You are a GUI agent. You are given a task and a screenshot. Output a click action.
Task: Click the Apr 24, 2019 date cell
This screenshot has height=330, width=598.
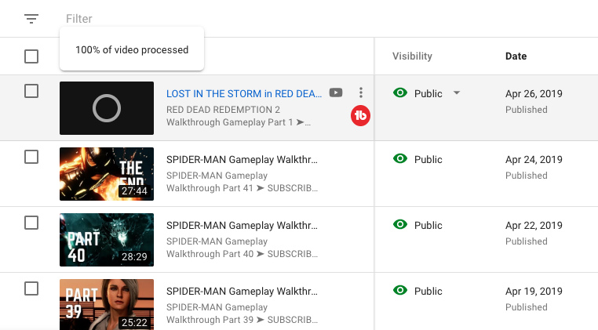tap(534, 160)
